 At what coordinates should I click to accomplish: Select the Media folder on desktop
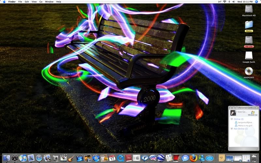(x=249, y=26)
